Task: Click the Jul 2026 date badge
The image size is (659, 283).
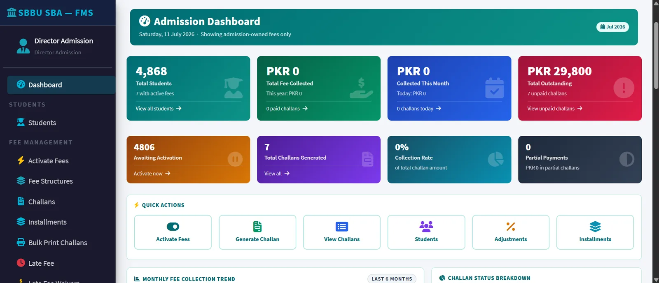Action: click(x=612, y=27)
